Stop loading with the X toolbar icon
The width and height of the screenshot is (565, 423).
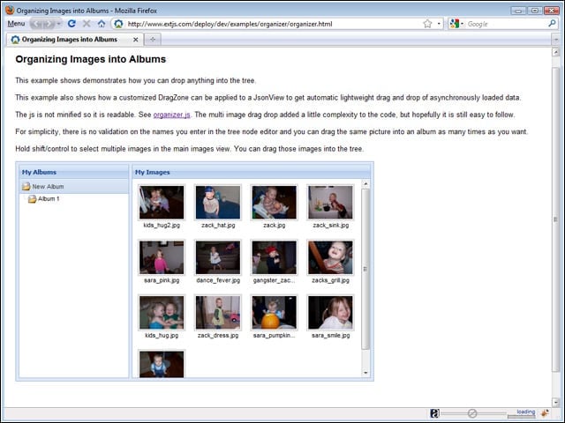(x=87, y=24)
